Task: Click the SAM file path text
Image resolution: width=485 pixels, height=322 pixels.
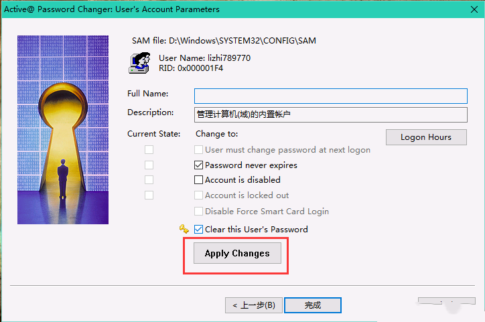Action: point(224,41)
